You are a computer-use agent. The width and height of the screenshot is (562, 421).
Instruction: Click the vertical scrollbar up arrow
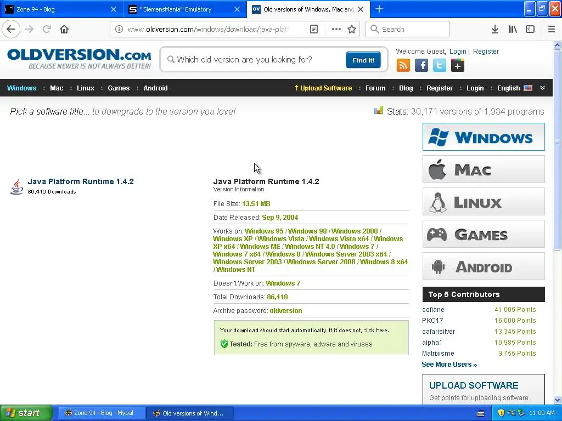(558, 45)
